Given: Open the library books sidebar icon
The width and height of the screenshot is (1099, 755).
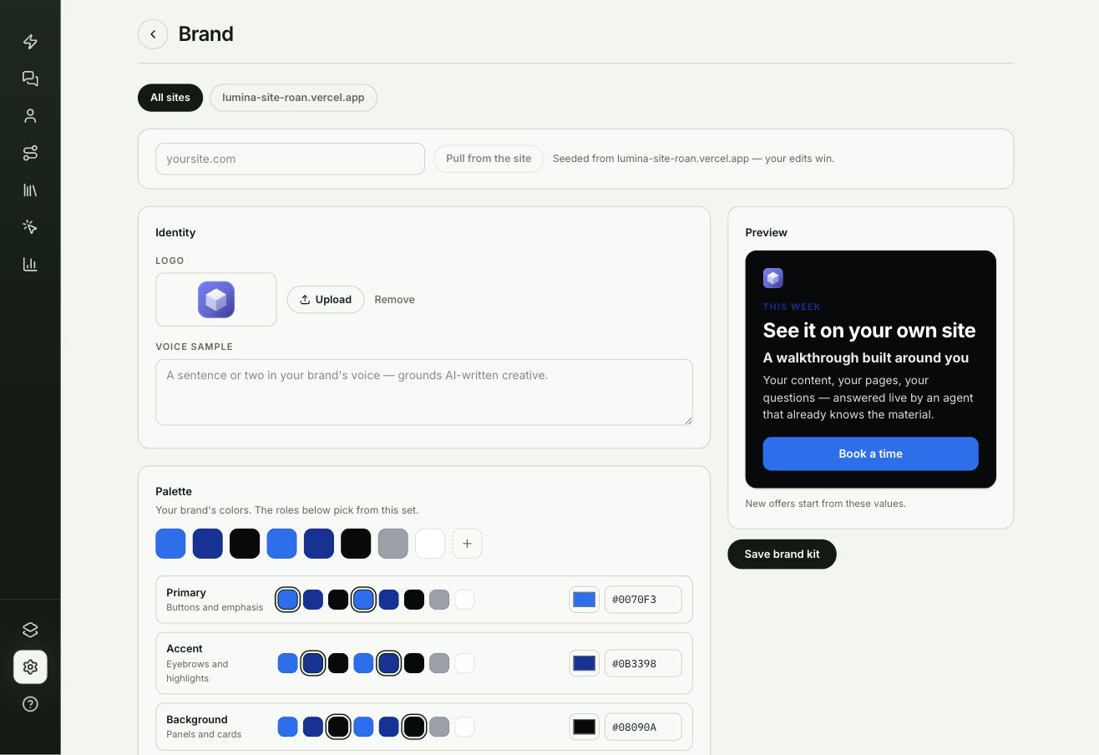Looking at the screenshot, I should (30, 190).
